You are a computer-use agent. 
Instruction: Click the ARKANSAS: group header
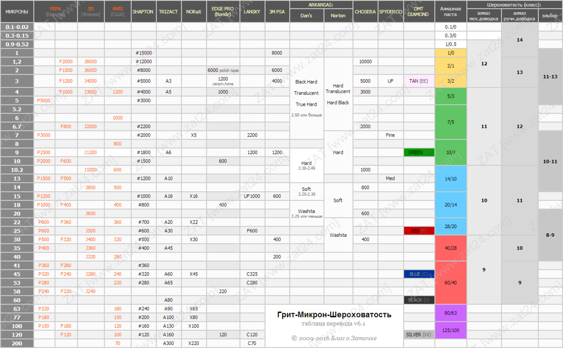click(321, 4)
